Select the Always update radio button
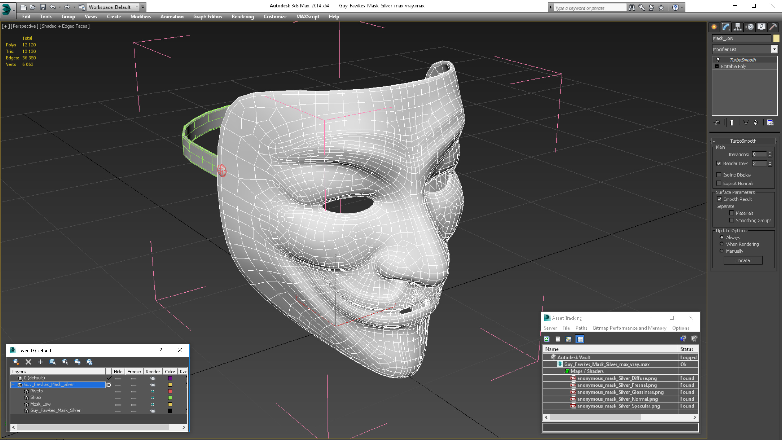Viewport: 782px width, 440px height. point(722,237)
